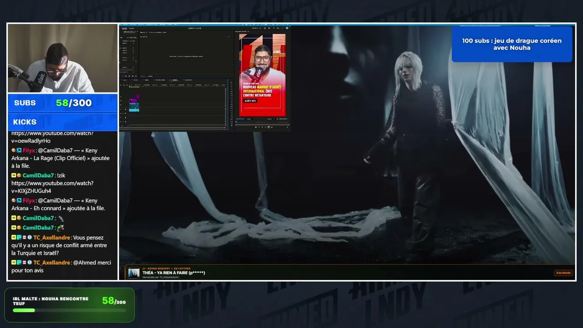Screen dimensions: 583x328
Task: Select the underlined tab in Premiere's top header
Action: click(124, 28)
